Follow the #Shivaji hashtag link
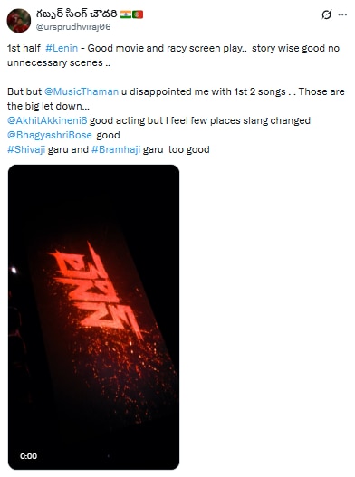The image size is (355, 477). click(26, 149)
